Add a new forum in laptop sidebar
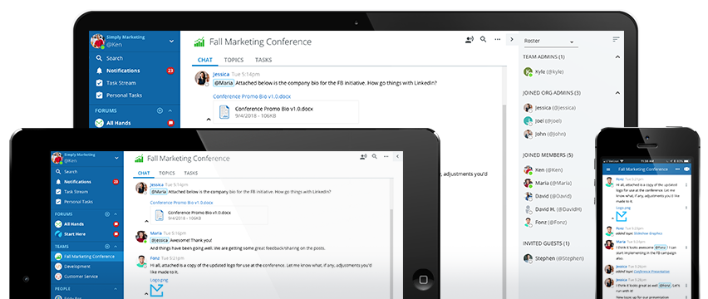This screenshot has height=299, width=708. pos(160,110)
